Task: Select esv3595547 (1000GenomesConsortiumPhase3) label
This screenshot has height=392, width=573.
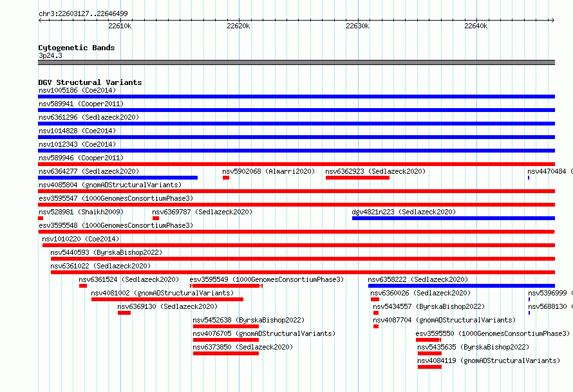Action: click(116, 198)
